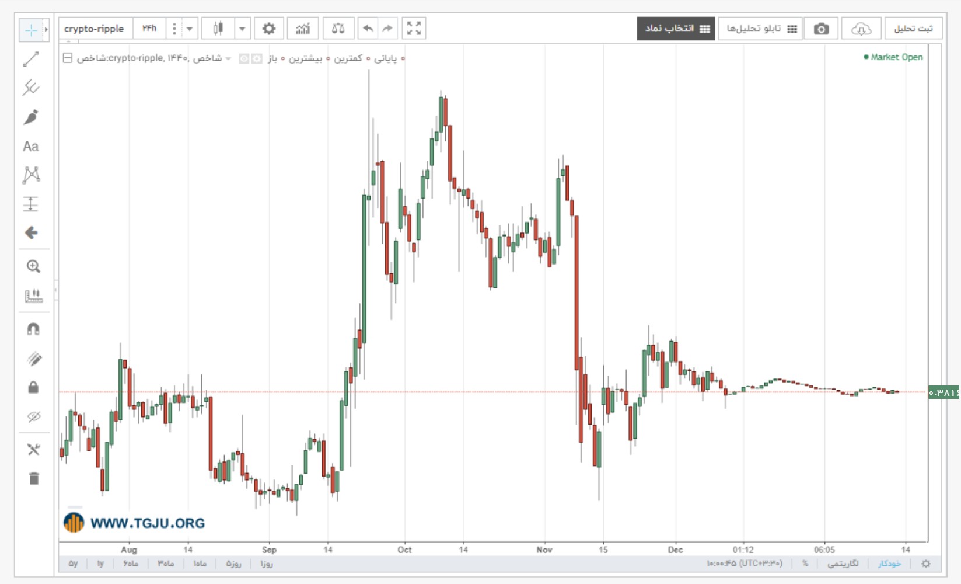
Task: Select the ruler measure tool
Action: click(33, 296)
